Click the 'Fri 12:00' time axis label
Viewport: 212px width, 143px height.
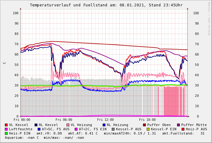(x=105, y=120)
